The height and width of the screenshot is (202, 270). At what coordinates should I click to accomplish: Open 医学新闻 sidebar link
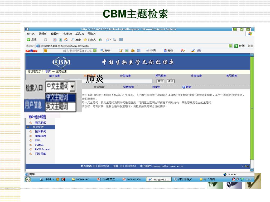point(40,132)
